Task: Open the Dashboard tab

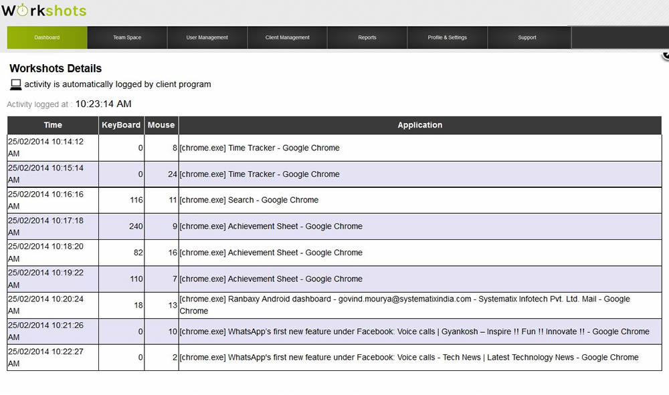Action: pos(47,37)
